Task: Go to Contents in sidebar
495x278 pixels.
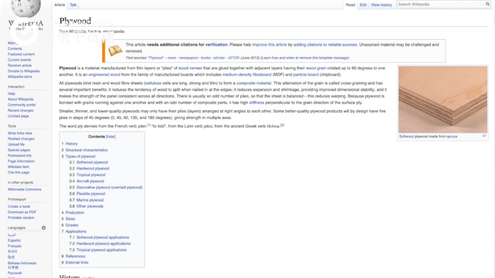Action: 15,48
